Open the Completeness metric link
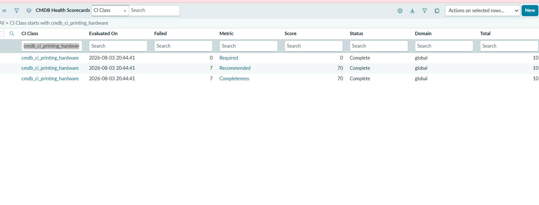539x205 pixels. [234, 79]
